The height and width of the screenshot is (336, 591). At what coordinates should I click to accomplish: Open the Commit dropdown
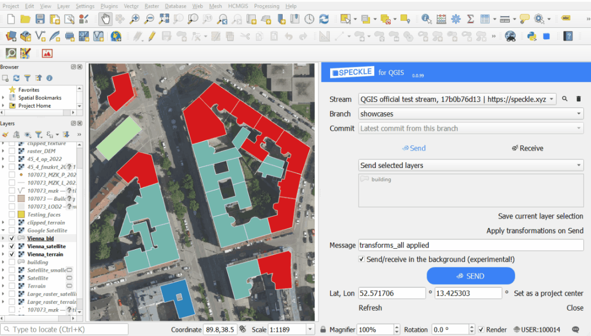click(471, 128)
